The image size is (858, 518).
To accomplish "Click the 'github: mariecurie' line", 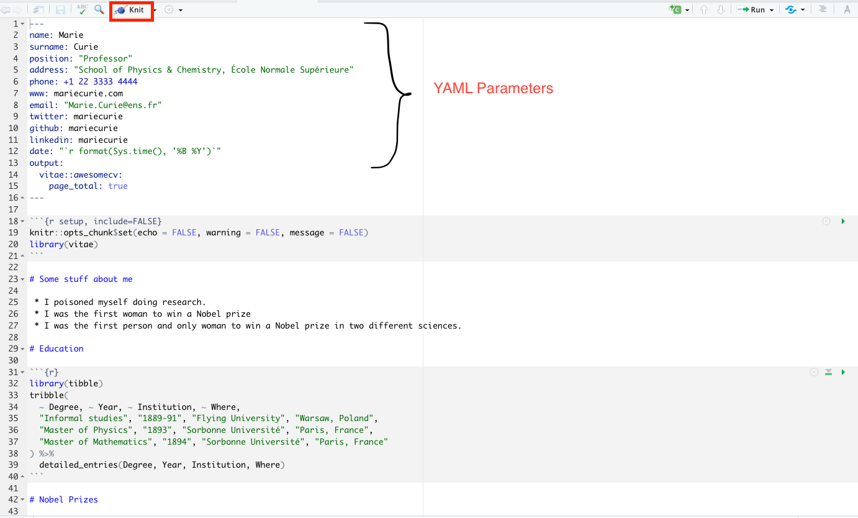I will click(x=73, y=128).
